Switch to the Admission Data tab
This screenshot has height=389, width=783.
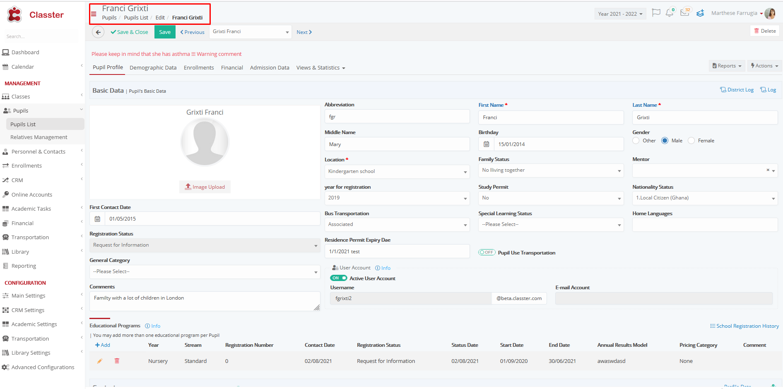click(270, 67)
